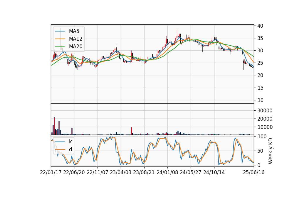Click the KD axis value 50
282x203 pixels.
tap(260, 151)
